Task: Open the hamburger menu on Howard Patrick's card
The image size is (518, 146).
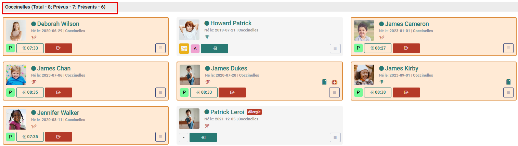Action: coord(335,49)
